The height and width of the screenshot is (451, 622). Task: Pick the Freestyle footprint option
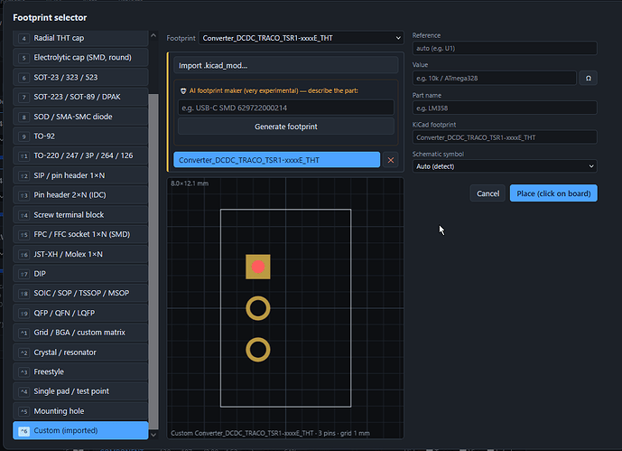80,371
